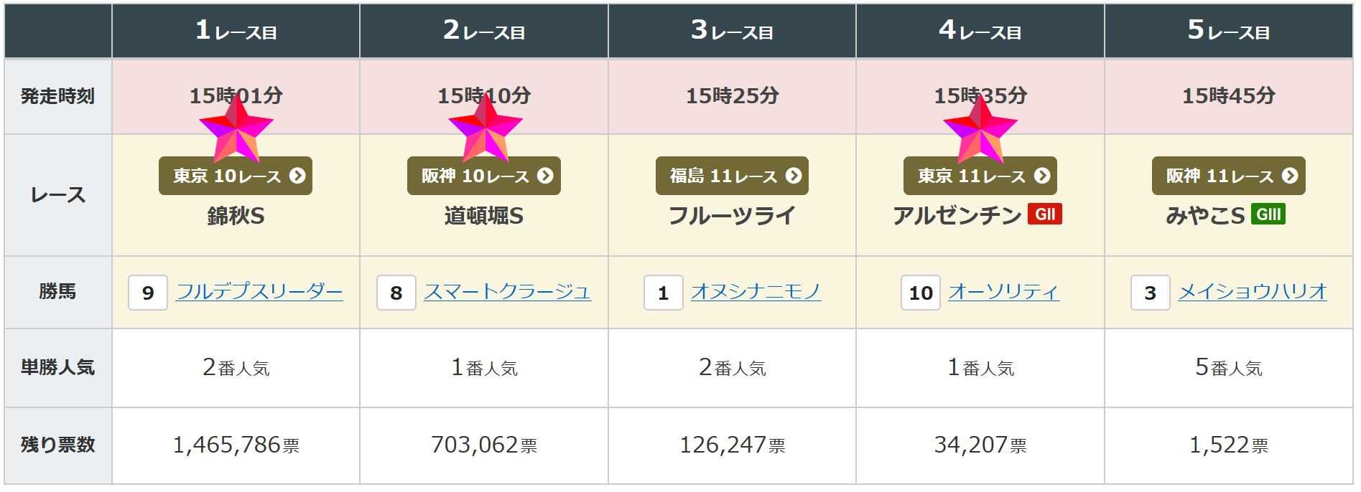This screenshot has height=492, width=1361.
Task: Click horse number 10 box
Action: [x=921, y=293]
